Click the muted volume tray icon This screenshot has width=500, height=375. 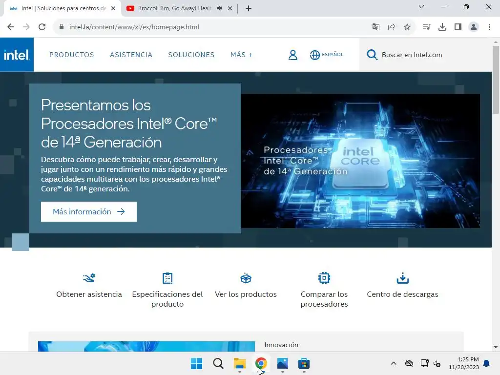coord(437,363)
